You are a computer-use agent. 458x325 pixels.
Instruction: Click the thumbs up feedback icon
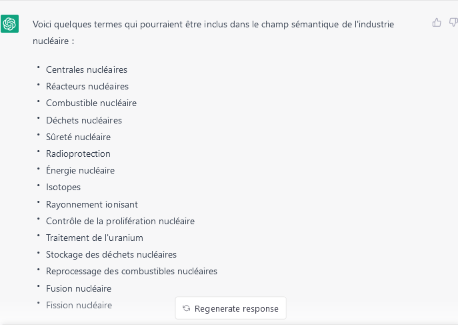[x=437, y=23]
